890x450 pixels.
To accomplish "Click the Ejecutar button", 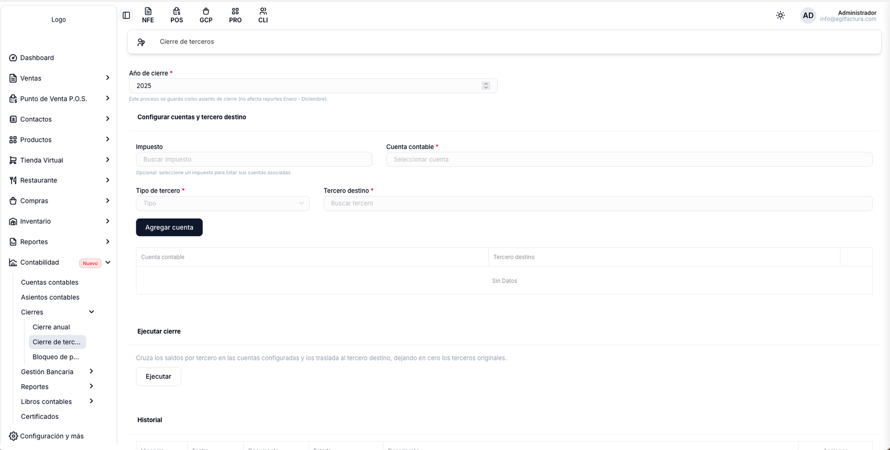I will (x=159, y=377).
